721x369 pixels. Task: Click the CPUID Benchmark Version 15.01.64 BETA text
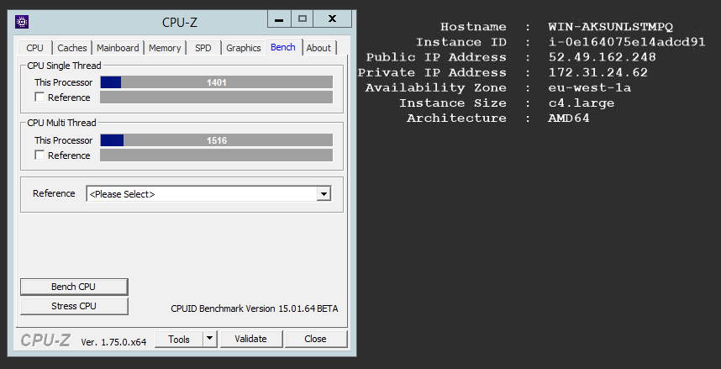255,308
